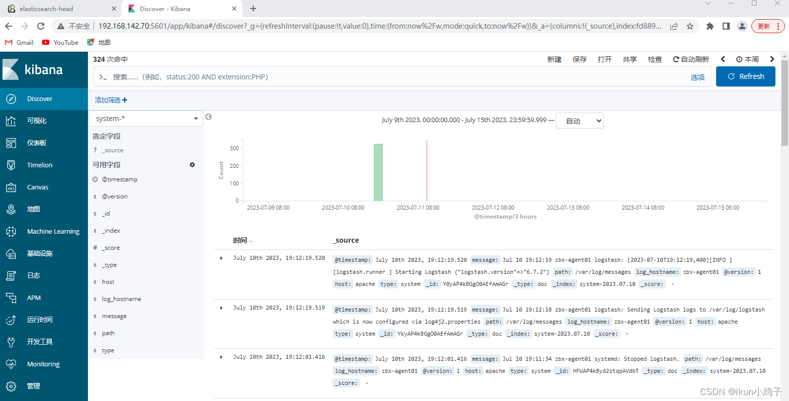Click the browser address bar URL
Screen dimensions: 789x401
click(379, 26)
